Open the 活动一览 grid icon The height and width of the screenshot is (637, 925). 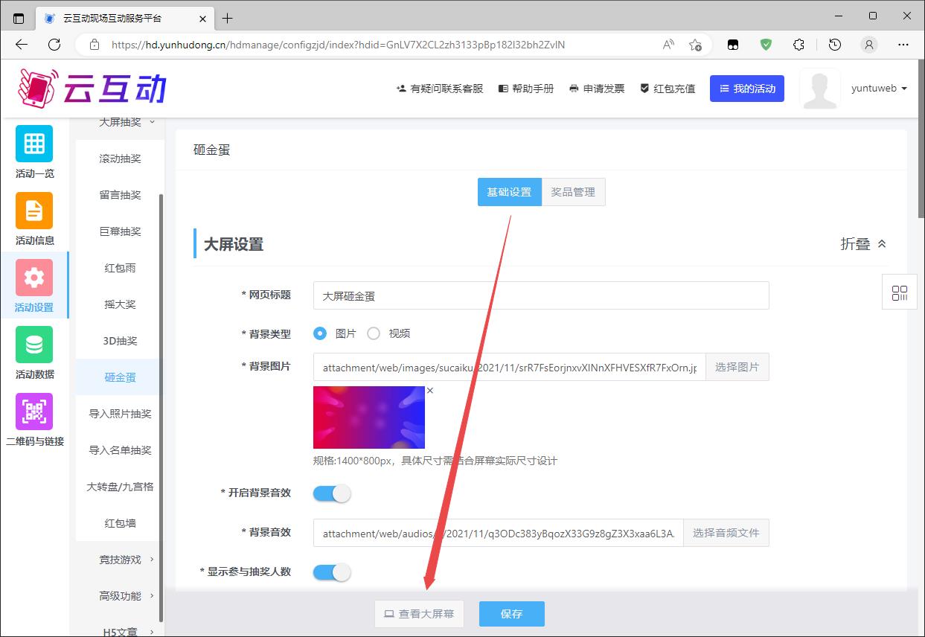(34, 144)
